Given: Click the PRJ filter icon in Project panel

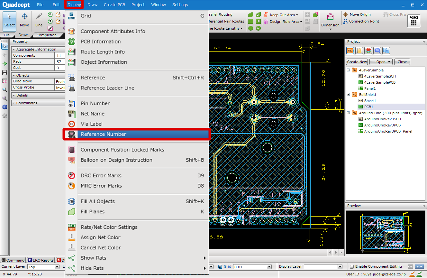Looking at the screenshot, I should (350, 51).
